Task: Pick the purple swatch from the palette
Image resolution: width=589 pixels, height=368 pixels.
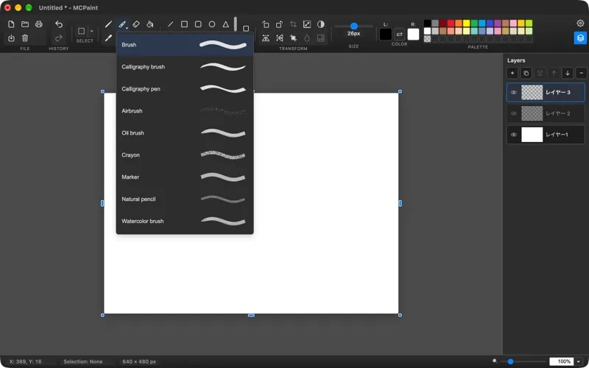Action: 498,24
